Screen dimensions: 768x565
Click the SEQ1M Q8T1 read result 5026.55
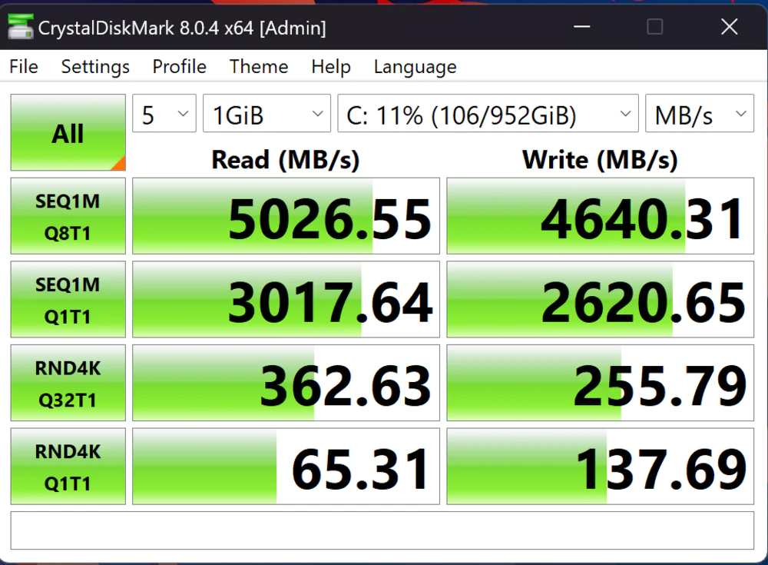pyautogui.click(x=286, y=216)
